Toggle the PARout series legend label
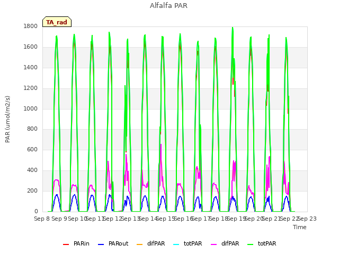Image resolution: width=339 pixels, height=254 pixels. click(118, 243)
